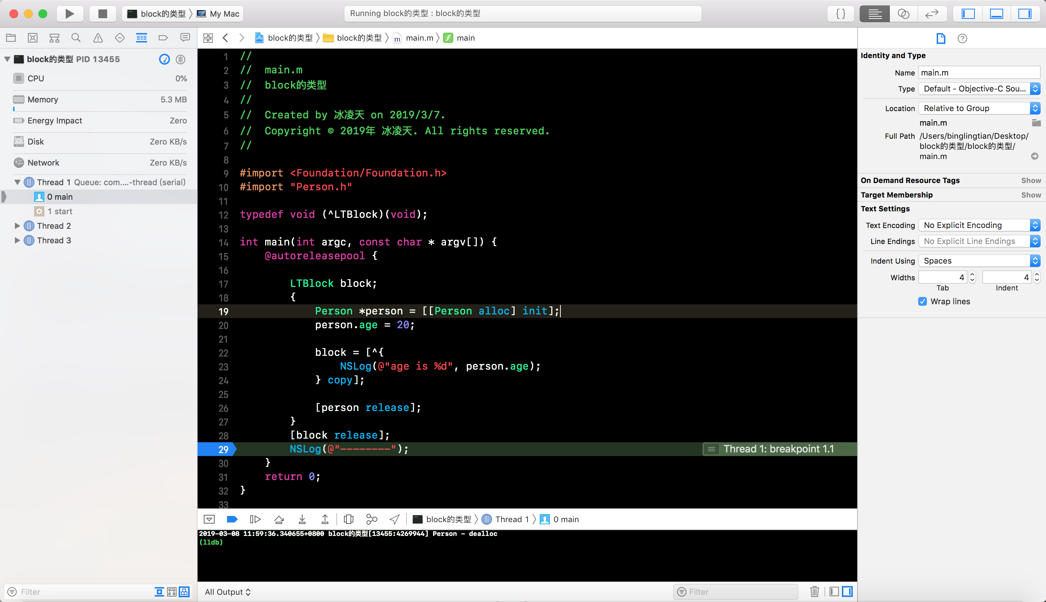The height and width of the screenshot is (602, 1046).
Task: Toggle the debug area panel button
Action: click(x=996, y=14)
